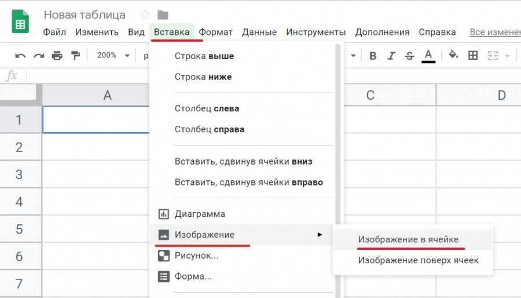
Task: Open the fill color bucket
Action: click(454, 56)
